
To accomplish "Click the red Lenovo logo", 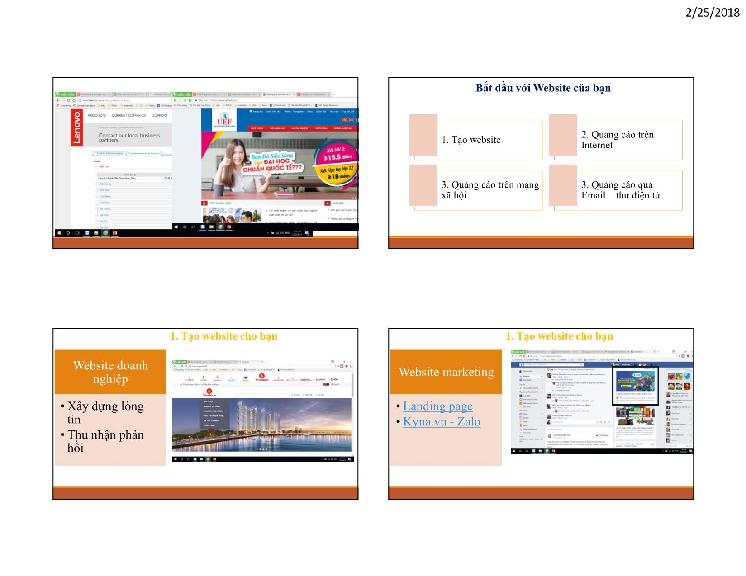I will 76,128.
